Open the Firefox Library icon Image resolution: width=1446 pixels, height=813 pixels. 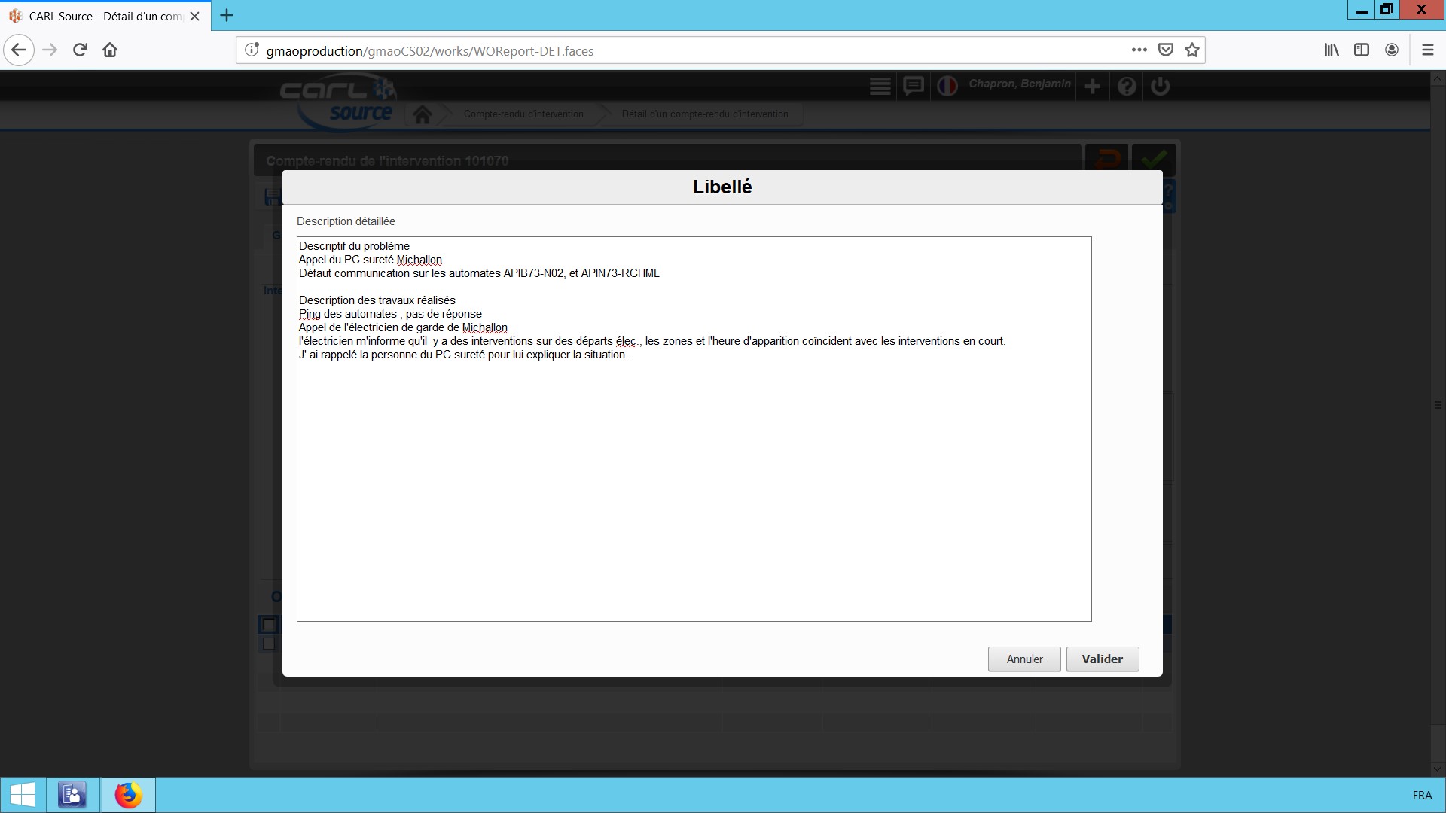[1331, 50]
